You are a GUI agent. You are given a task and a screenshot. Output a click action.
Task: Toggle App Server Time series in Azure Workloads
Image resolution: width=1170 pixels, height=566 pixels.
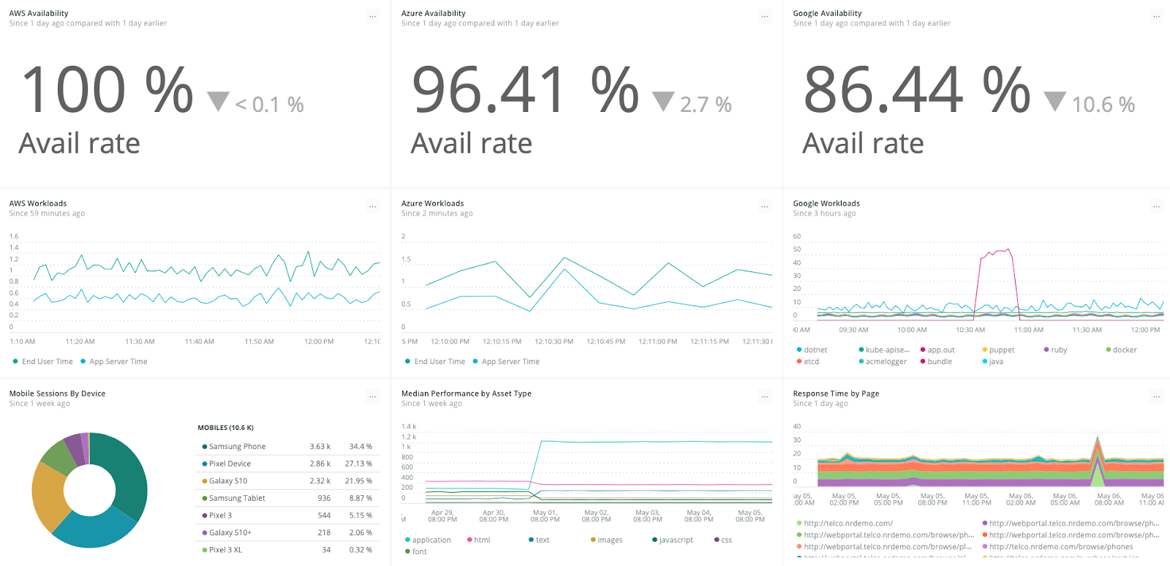(506, 361)
